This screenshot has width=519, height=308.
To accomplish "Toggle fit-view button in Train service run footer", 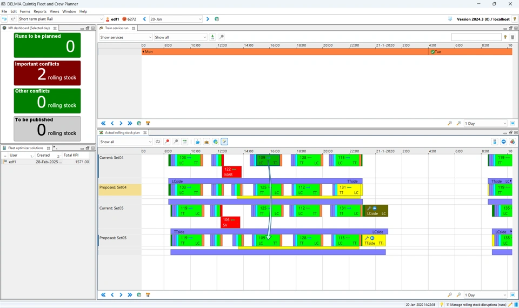I will click(x=513, y=123).
